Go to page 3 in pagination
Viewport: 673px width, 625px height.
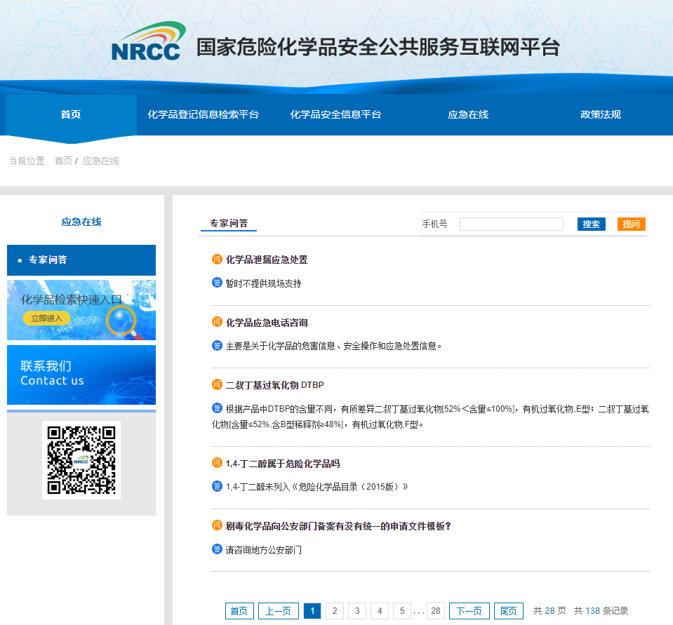(357, 611)
